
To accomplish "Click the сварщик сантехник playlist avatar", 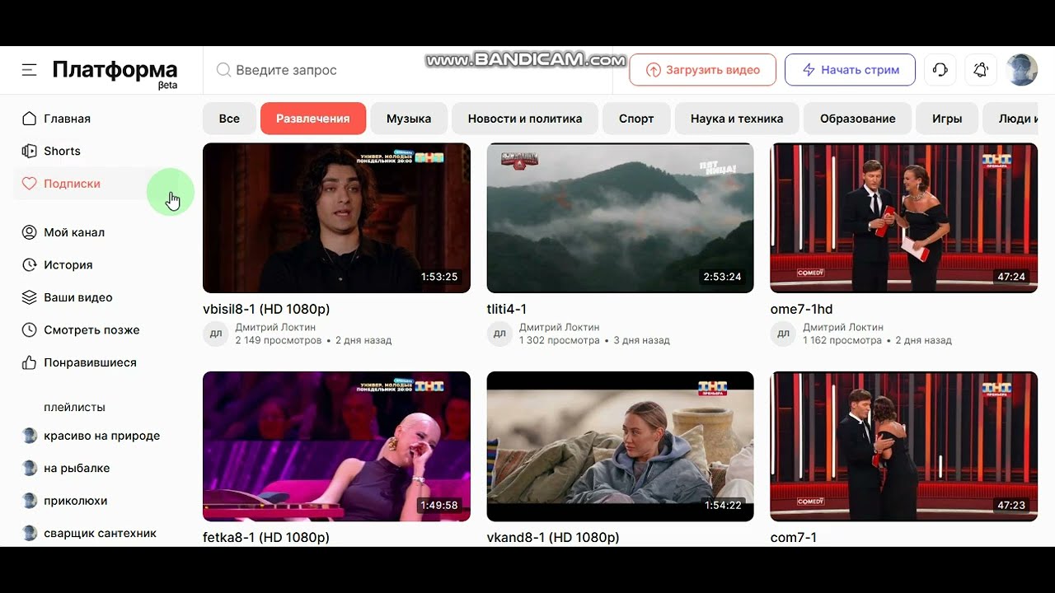I will [x=30, y=533].
